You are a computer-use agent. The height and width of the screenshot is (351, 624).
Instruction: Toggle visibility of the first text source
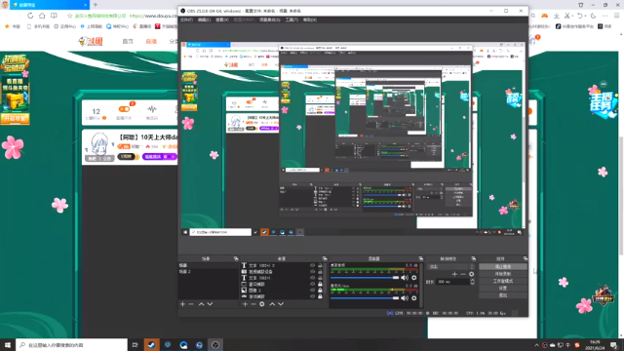tap(312, 265)
